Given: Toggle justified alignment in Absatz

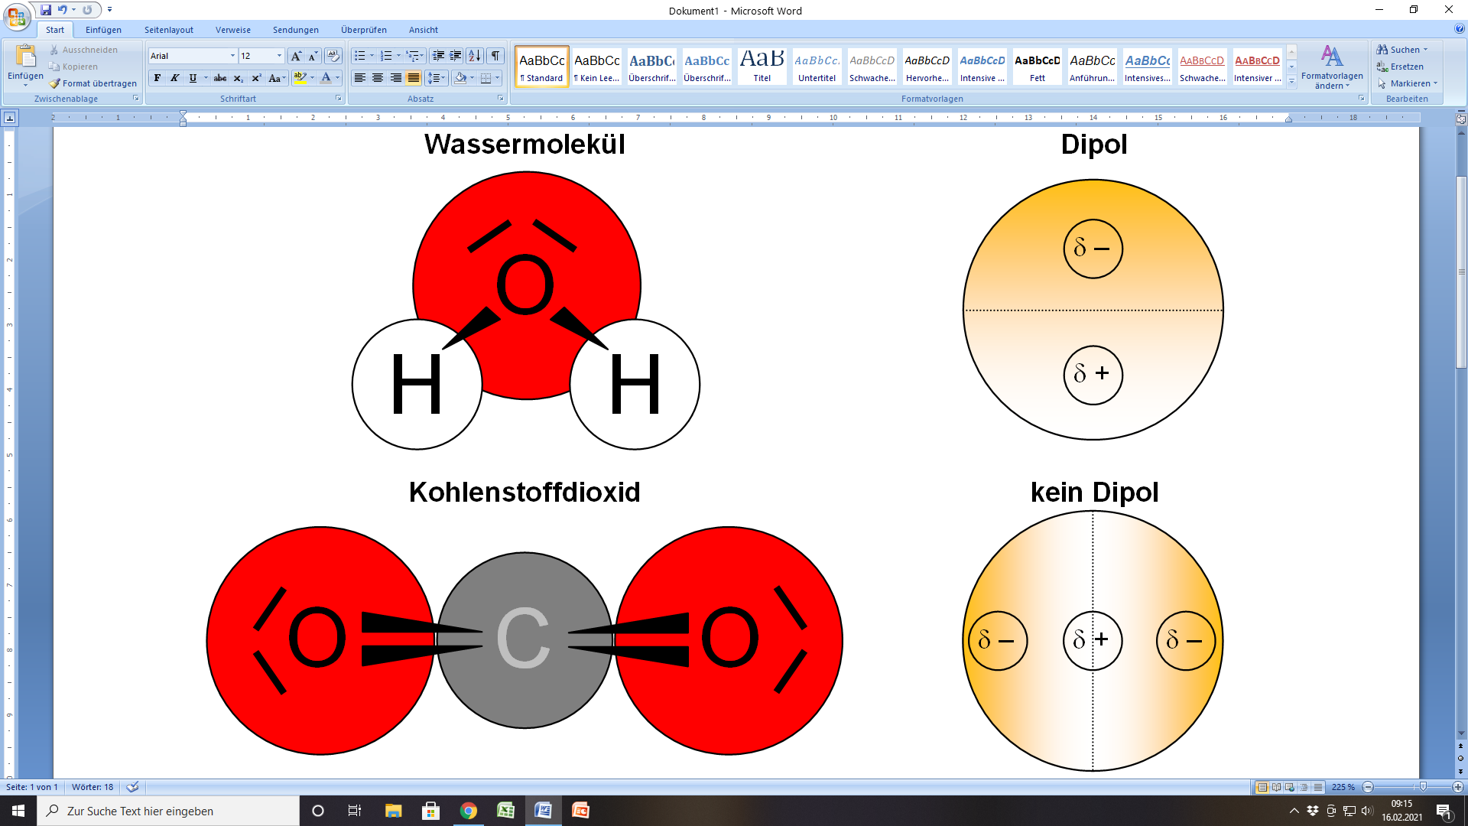Looking at the screenshot, I should (x=414, y=78).
